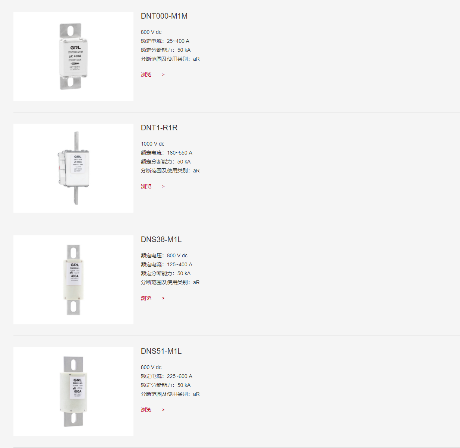Click the arrow icon beside DNS38-M1L 浏览
Image resolution: width=460 pixels, height=448 pixels.
click(163, 298)
